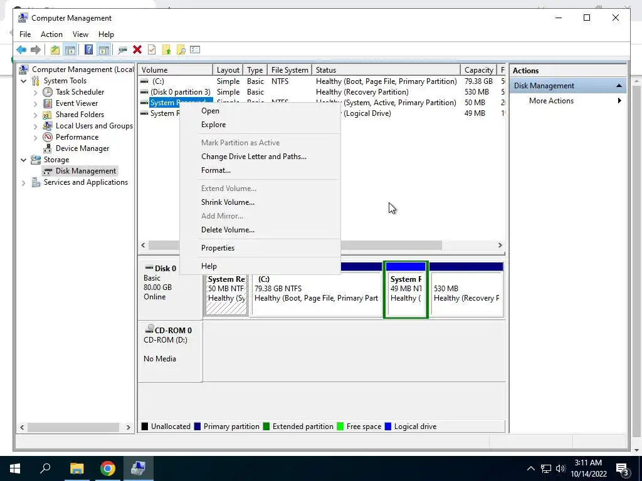Image resolution: width=642 pixels, height=481 pixels.
Task: Select the 530 MB recovery partition block
Action: pos(466,290)
